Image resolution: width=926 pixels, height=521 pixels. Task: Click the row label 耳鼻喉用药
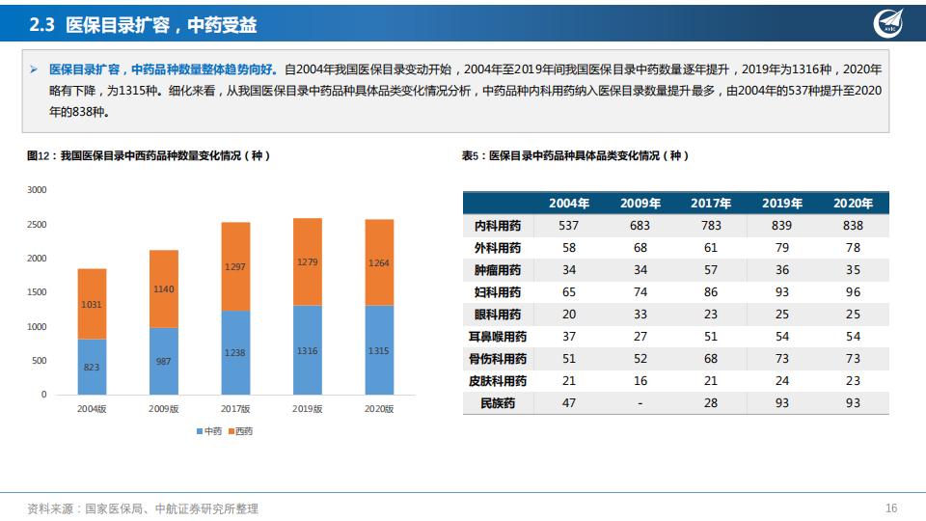click(x=498, y=337)
